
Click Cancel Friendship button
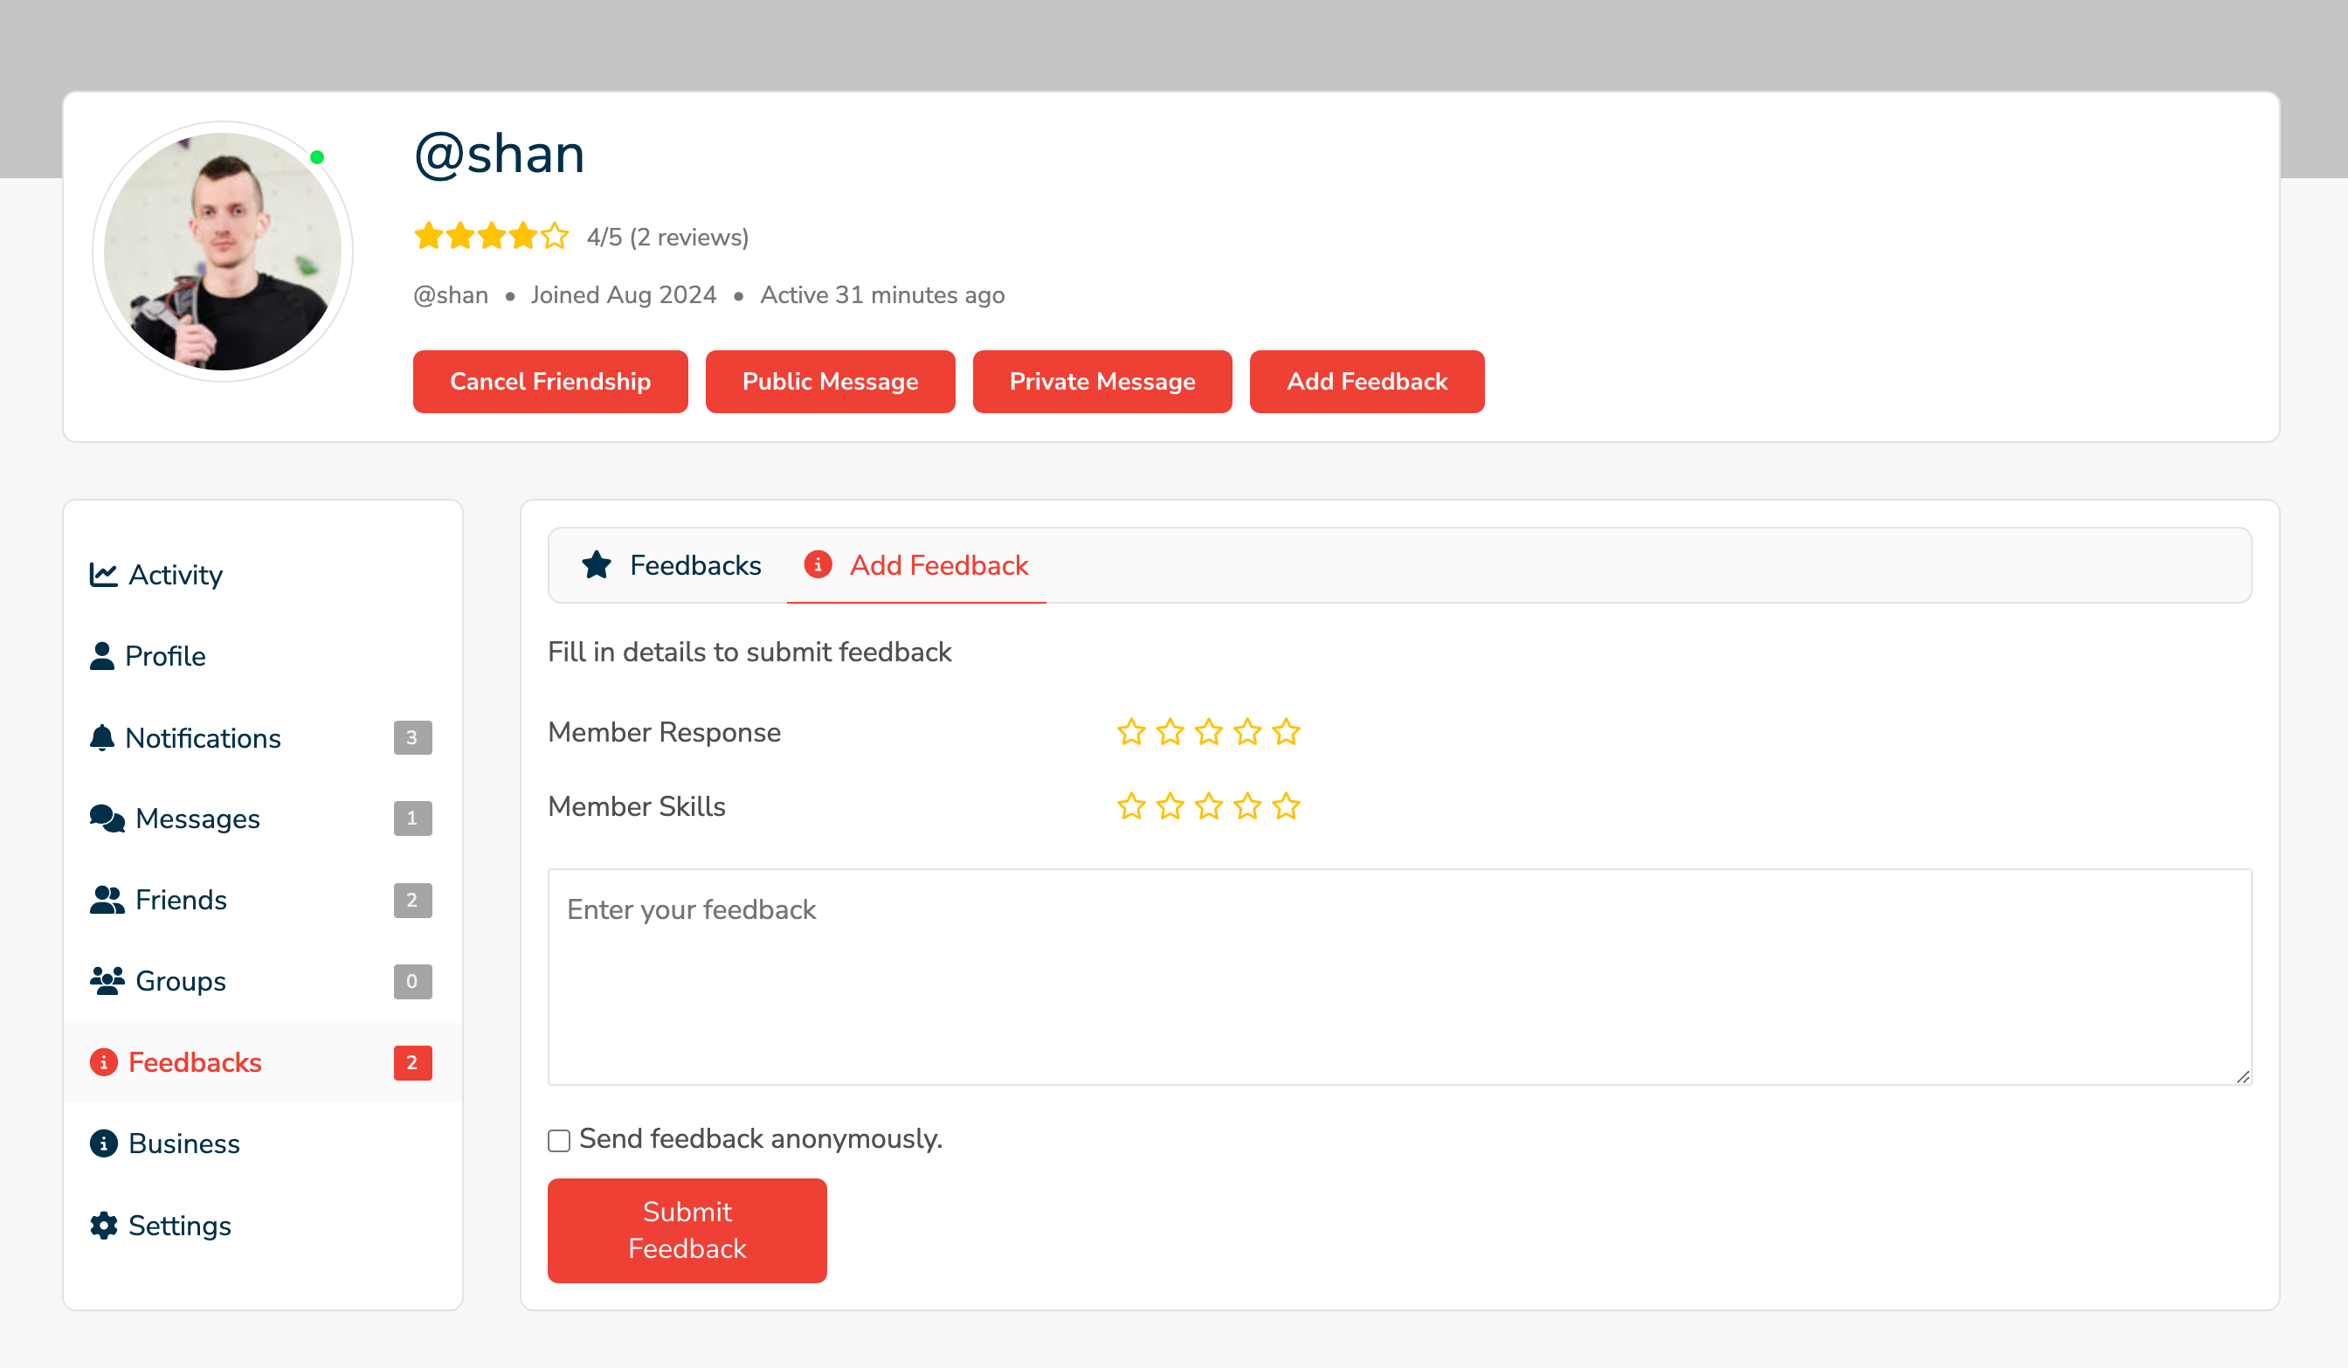click(x=549, y=381)
